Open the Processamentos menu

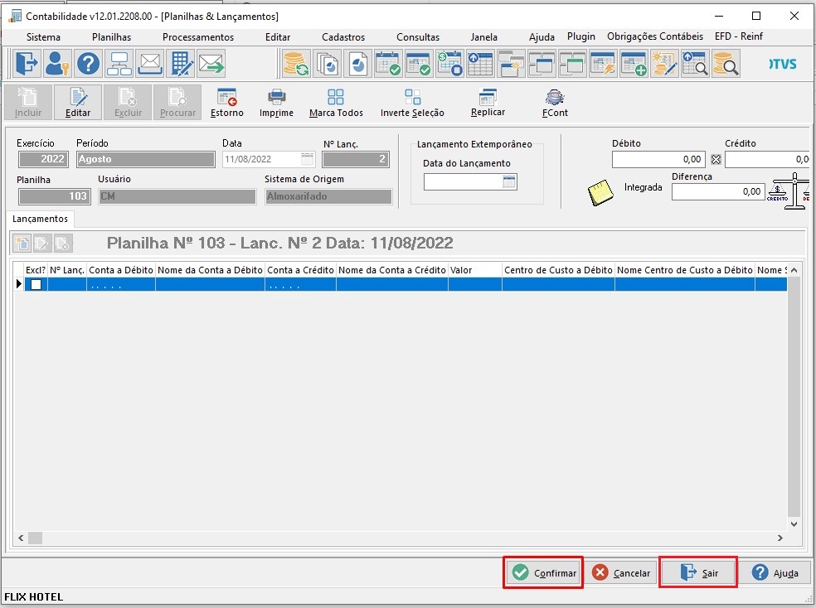[x=198, y=37]
